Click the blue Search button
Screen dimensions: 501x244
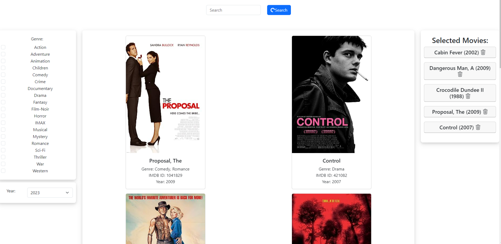[279, 10]
